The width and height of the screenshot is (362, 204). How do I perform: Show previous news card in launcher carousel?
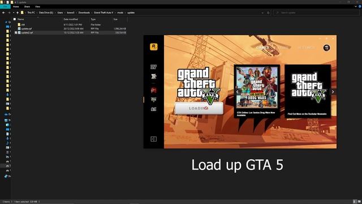[238, 92]
